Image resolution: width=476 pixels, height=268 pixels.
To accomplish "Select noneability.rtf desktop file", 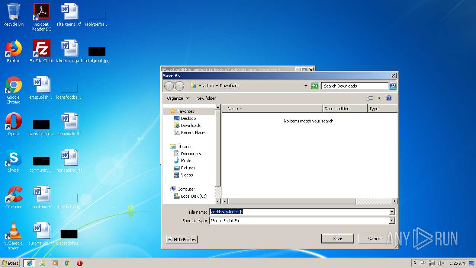I will pyautogui.click(x=69, y=161).
